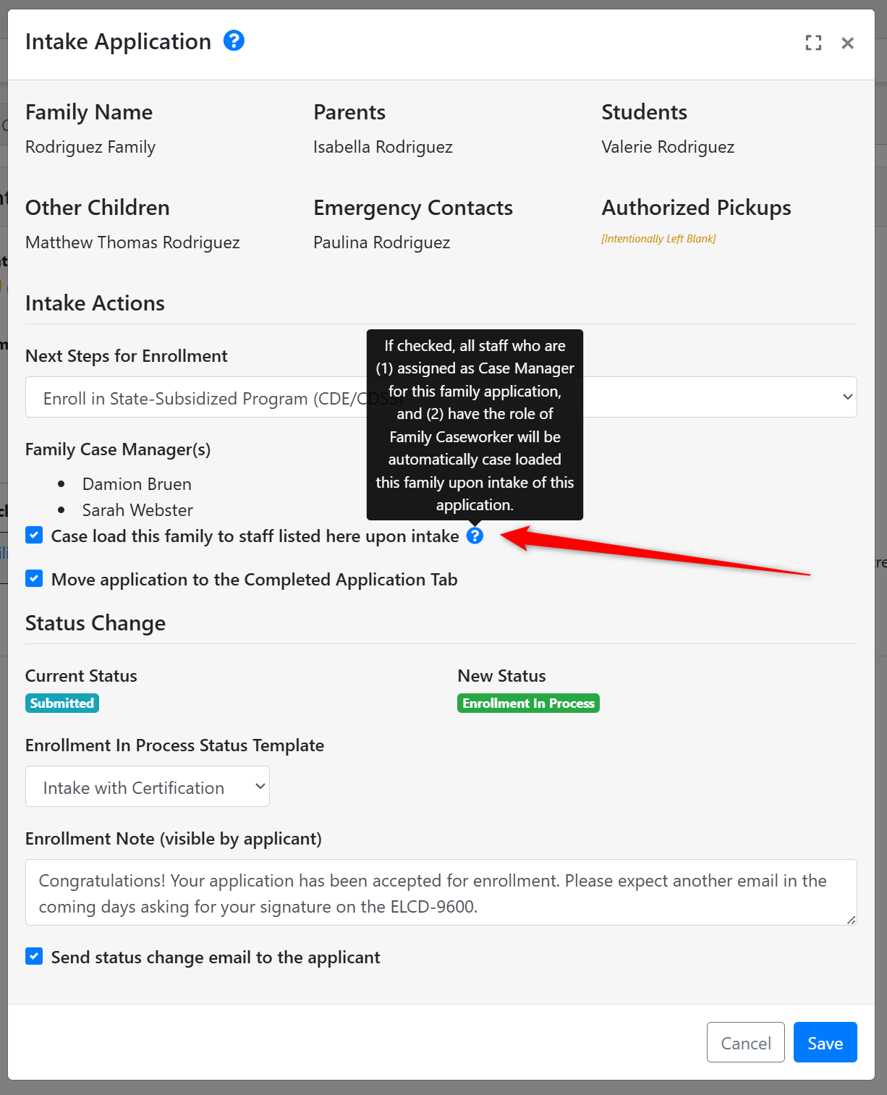The height and width of the screenshot is (1095, 887).
Task: Toggle fullscreen mode for the dialog
Action: (x=813, y=43)
